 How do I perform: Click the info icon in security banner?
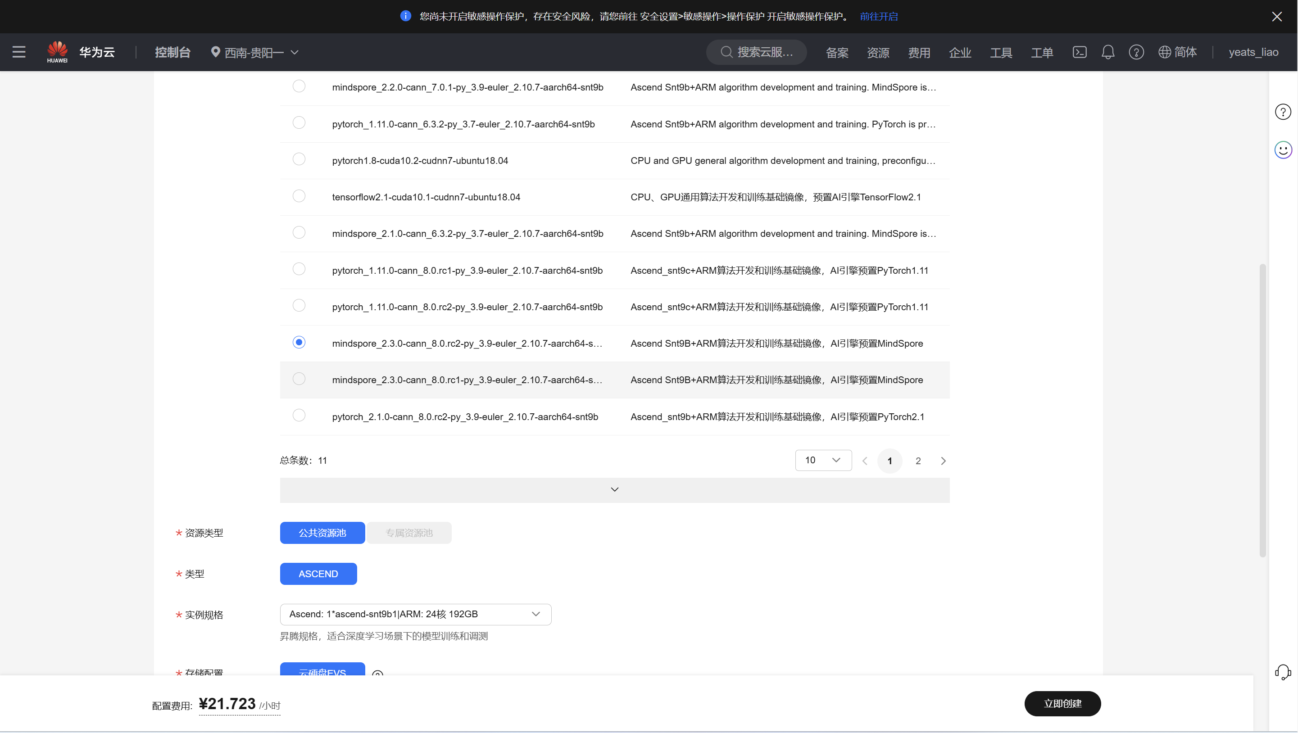[405, 16]
